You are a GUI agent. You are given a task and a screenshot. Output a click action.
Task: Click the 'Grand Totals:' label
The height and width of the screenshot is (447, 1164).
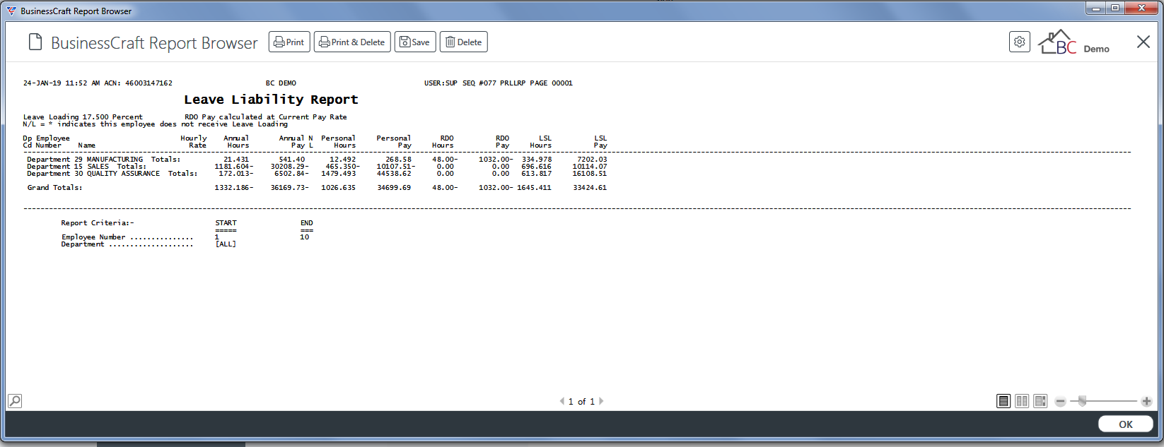54,188
